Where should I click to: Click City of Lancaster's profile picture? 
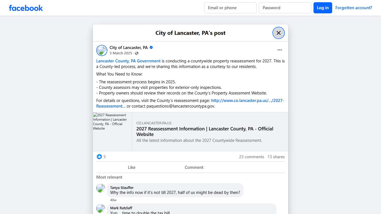click(x=102, y=50)
